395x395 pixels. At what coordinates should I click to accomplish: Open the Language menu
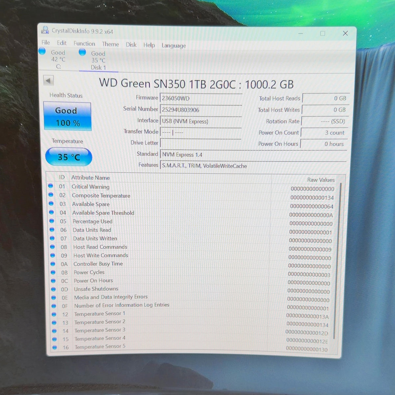(x=173, y=45)
